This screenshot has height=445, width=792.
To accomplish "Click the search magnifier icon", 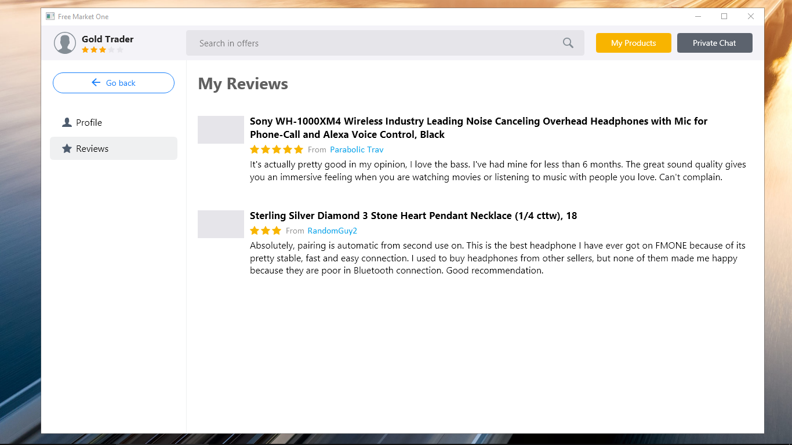I will 568,43.
